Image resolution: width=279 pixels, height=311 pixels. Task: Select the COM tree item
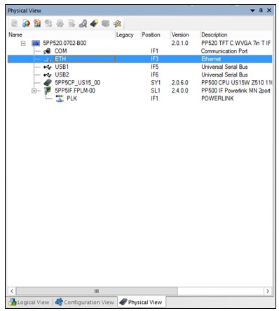point(60,51)
